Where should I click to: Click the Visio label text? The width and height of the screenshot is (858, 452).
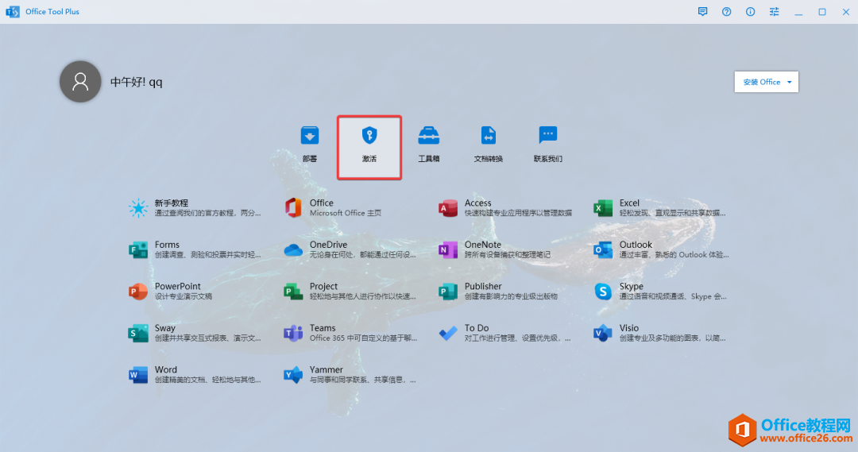628,328
